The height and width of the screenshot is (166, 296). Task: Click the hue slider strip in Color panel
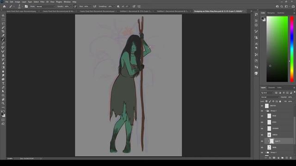click(x=292, y=49)
